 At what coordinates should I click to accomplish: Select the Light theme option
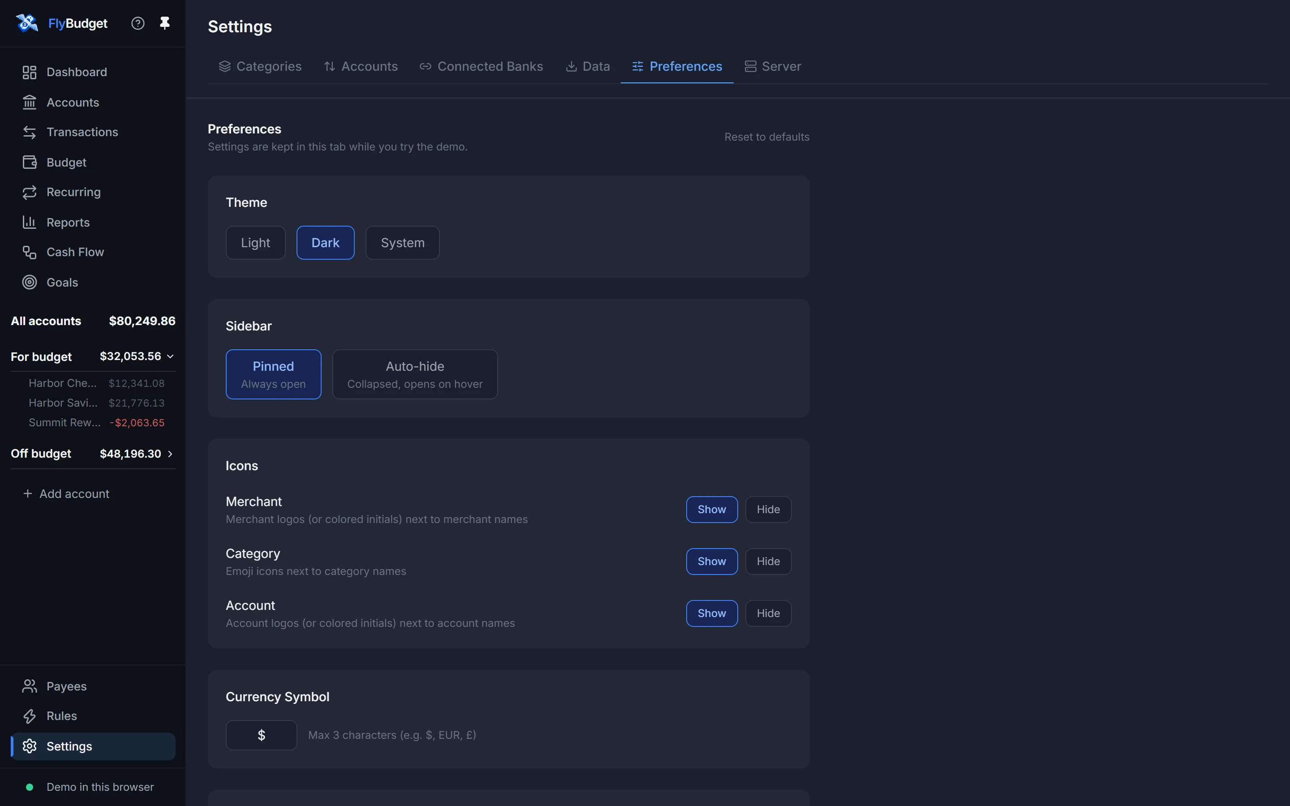255,243
